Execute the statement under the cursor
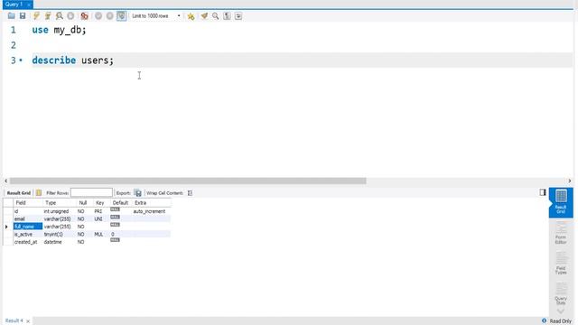 pyautogui.click(x=48, y=16)
